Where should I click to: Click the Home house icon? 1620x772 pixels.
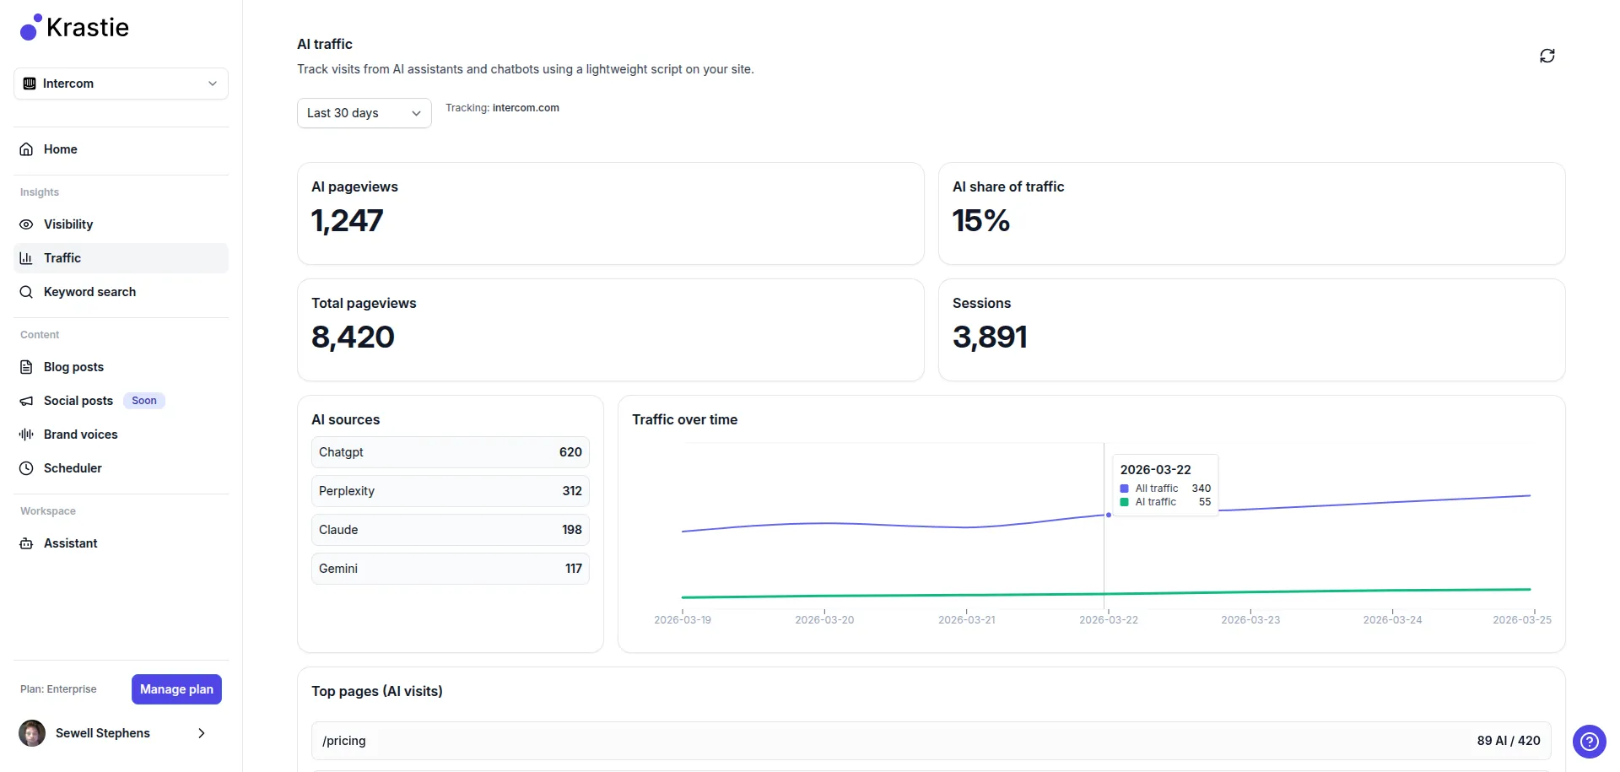(x=27, y=149)
